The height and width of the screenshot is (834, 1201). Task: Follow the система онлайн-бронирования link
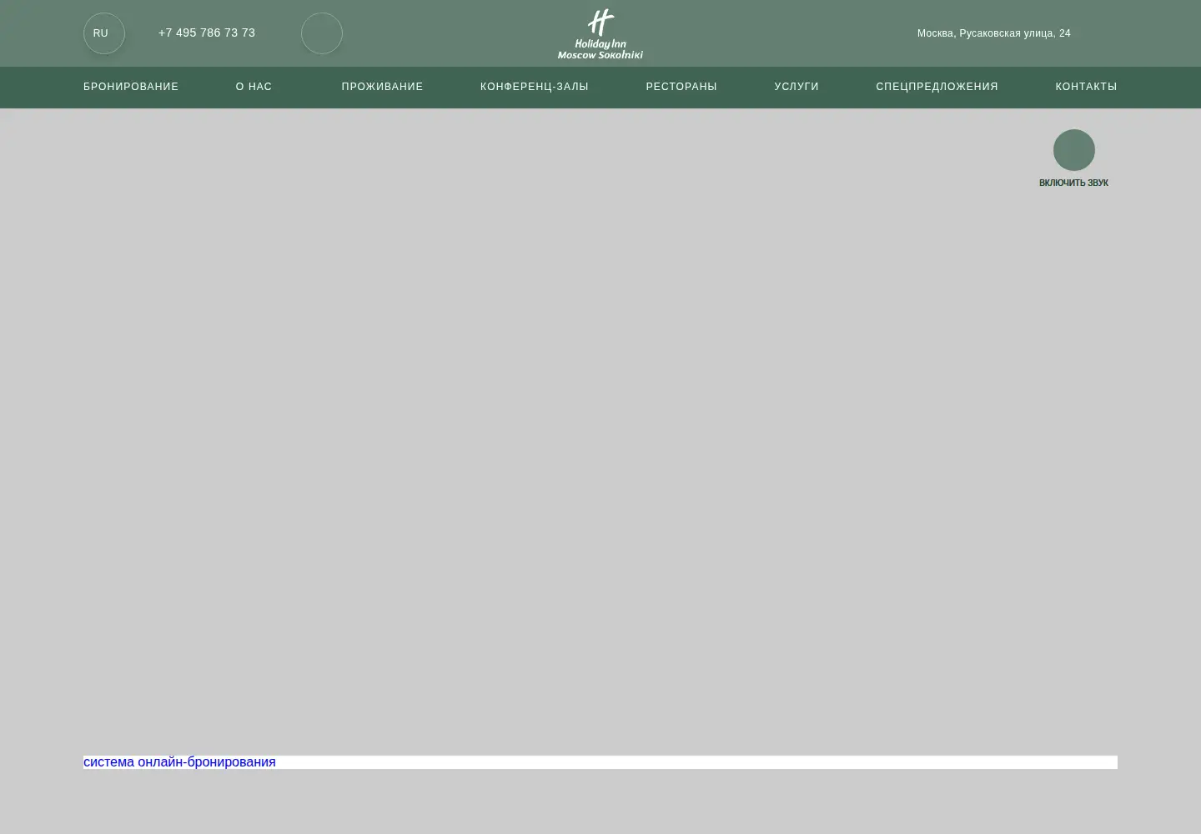coord(179,761)
